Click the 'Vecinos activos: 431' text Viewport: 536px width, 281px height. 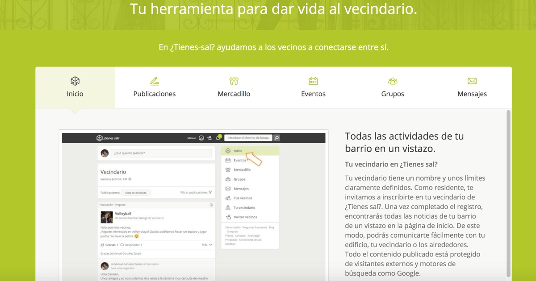click(114, 179)
